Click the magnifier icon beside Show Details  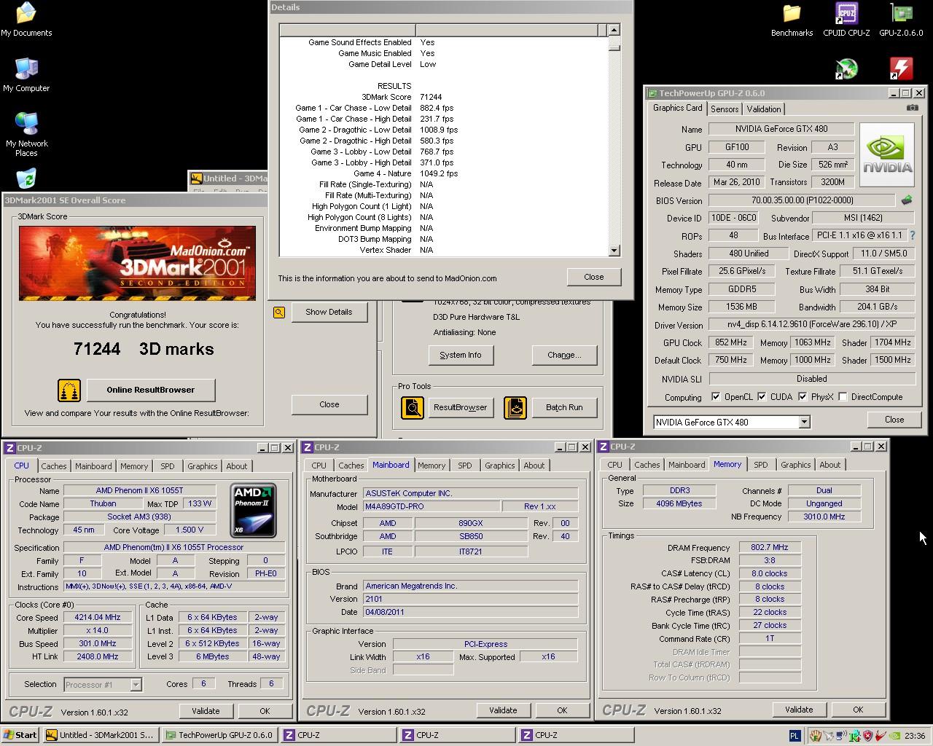point(279,313)
